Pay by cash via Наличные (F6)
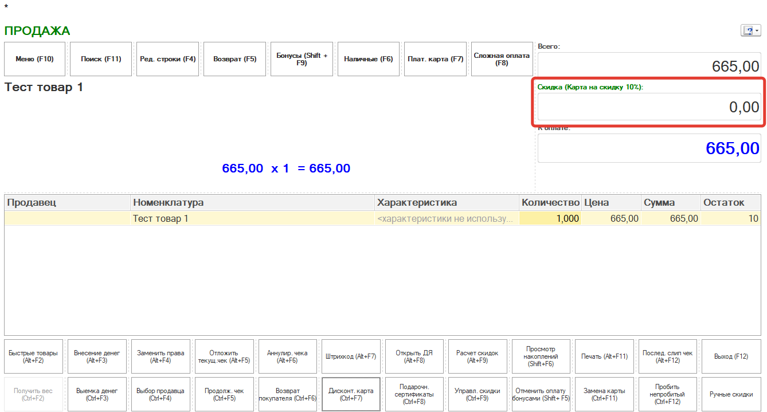The height and width of the screenshot is (412, 767). 368,59
